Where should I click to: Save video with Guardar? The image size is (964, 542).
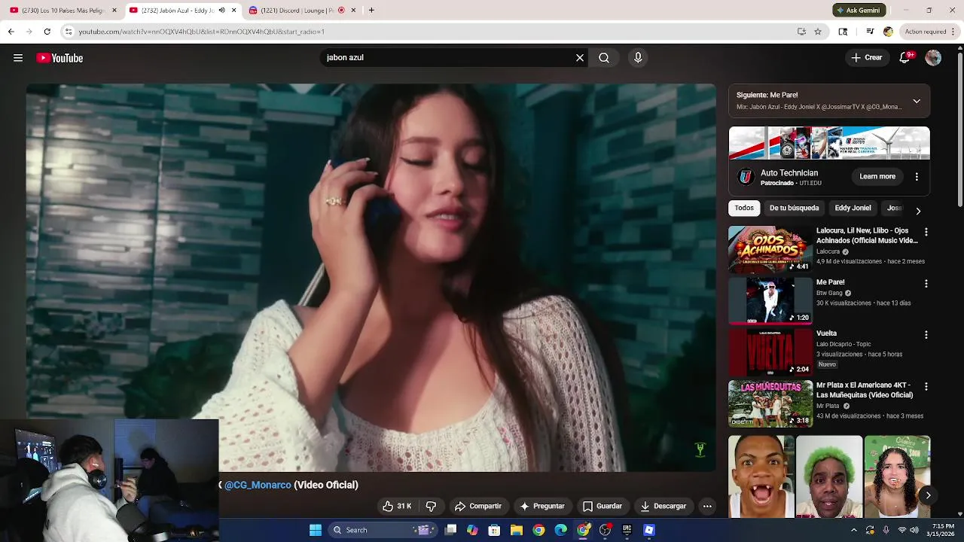[x=602, y=506]
